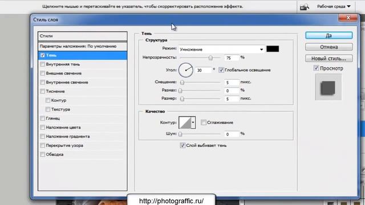Open the Обводка settings row
This screenshot has height=205, width=365.
tap(83, 154)
